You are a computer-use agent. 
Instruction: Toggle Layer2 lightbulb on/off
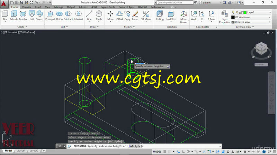point(233,12)
